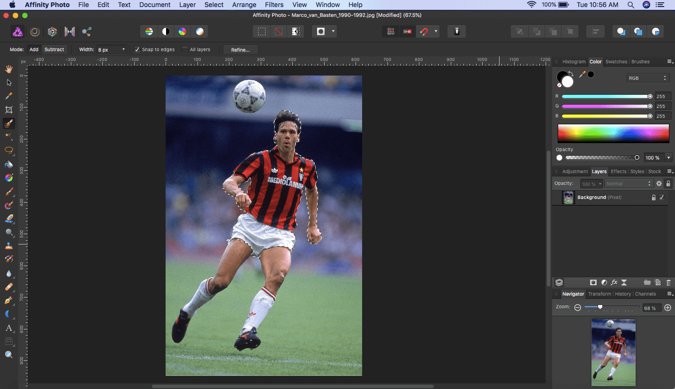Open the RGB color model dropdown
The image size is (675, 389).
pos(647,78)
